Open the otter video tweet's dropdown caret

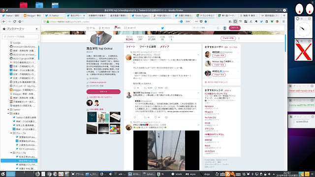pos(198,125)
